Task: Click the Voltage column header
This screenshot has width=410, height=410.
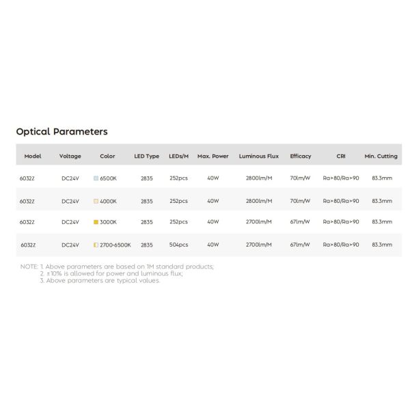Action: pos(70,156)
